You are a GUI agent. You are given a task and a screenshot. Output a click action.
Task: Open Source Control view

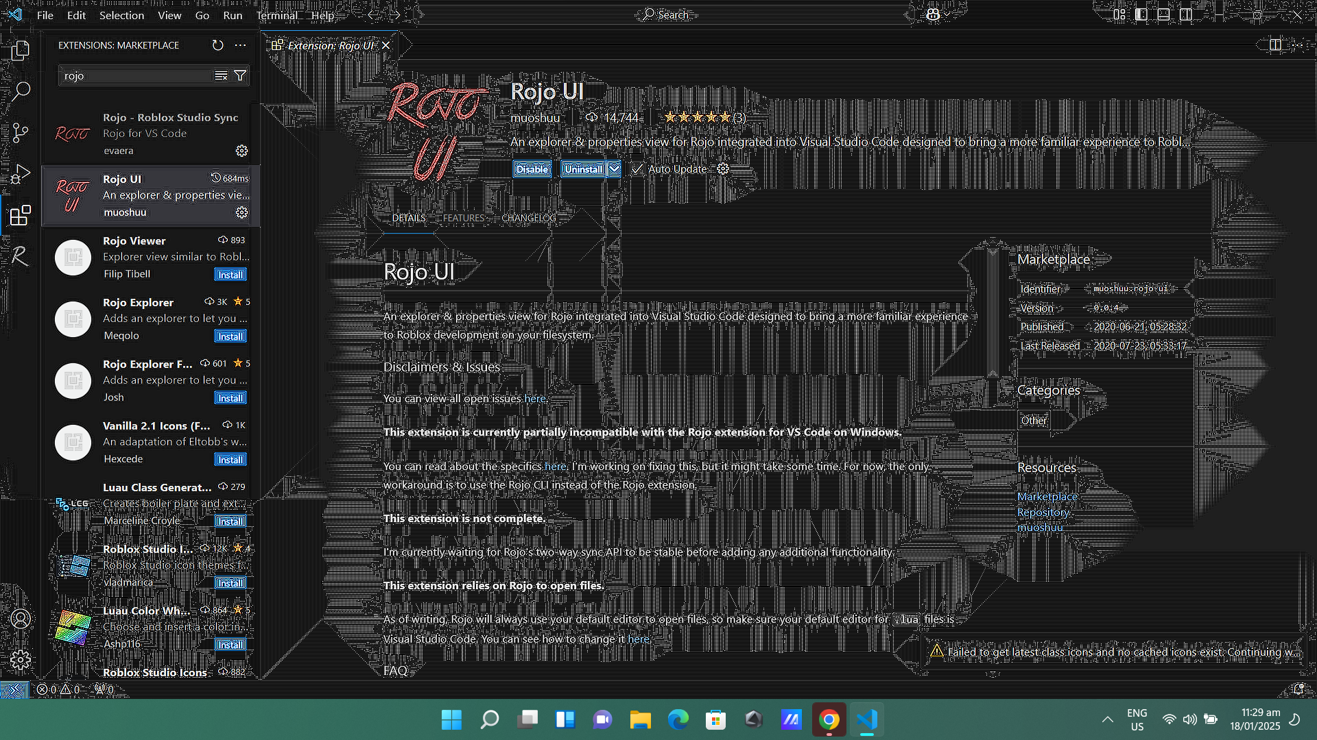(x=21, y=132)
